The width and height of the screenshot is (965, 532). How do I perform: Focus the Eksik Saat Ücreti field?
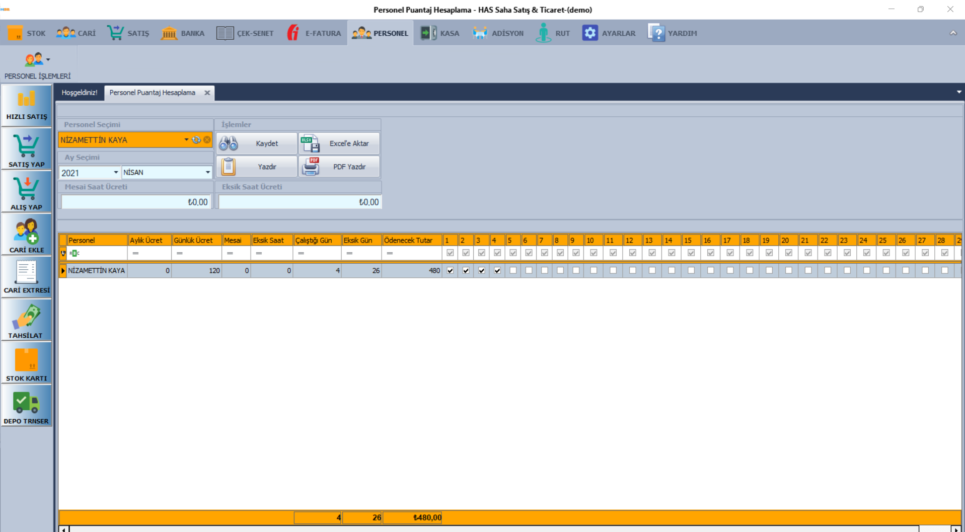point(300,202)
